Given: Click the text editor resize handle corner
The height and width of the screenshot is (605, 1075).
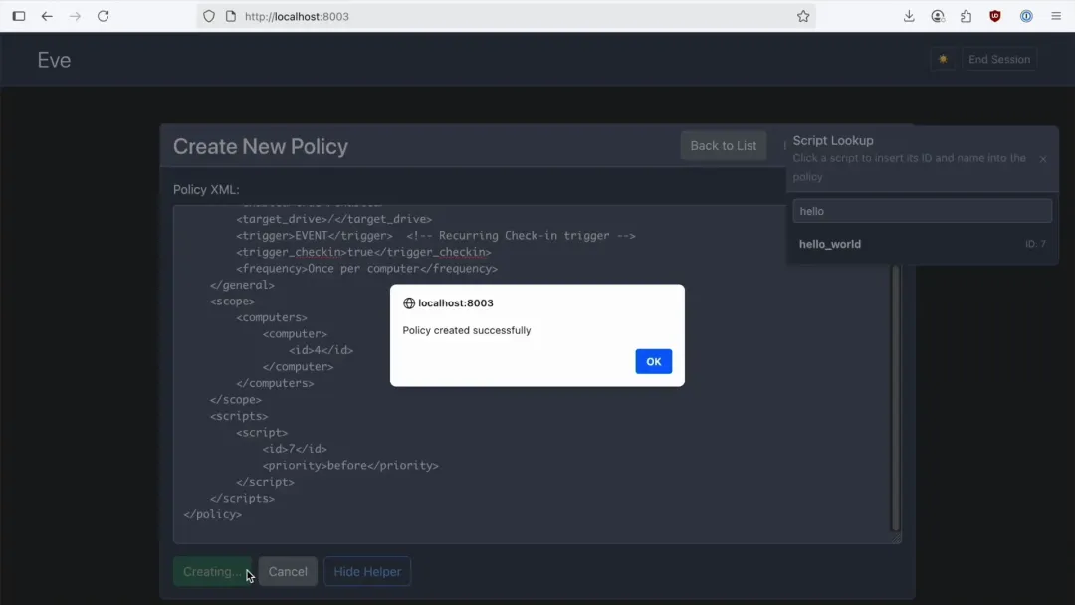Looking at the screenshot, I should (896, 538).
